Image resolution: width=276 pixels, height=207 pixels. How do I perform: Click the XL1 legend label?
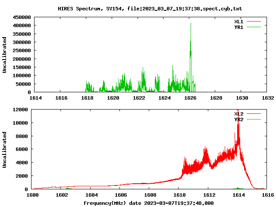click(x=238, y=22)
